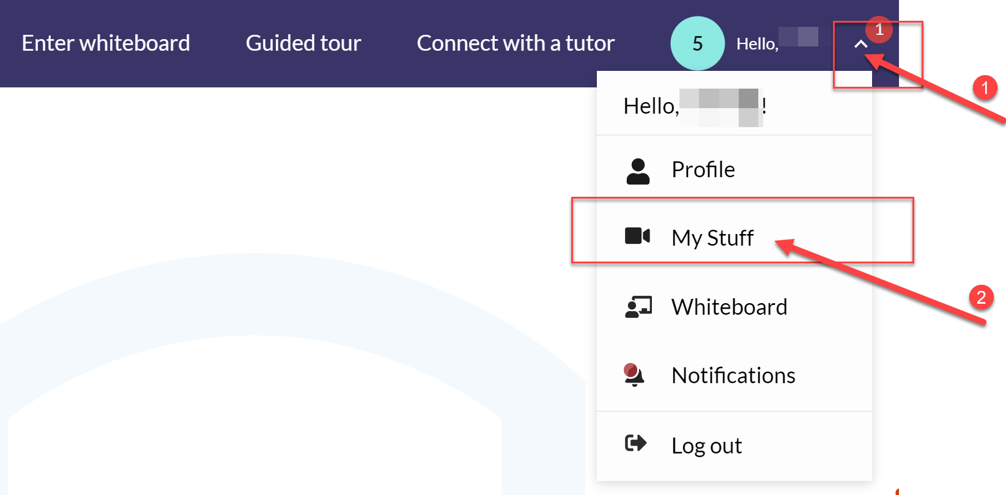
Task: Click the red notification count badge
Action: (879, 29)
